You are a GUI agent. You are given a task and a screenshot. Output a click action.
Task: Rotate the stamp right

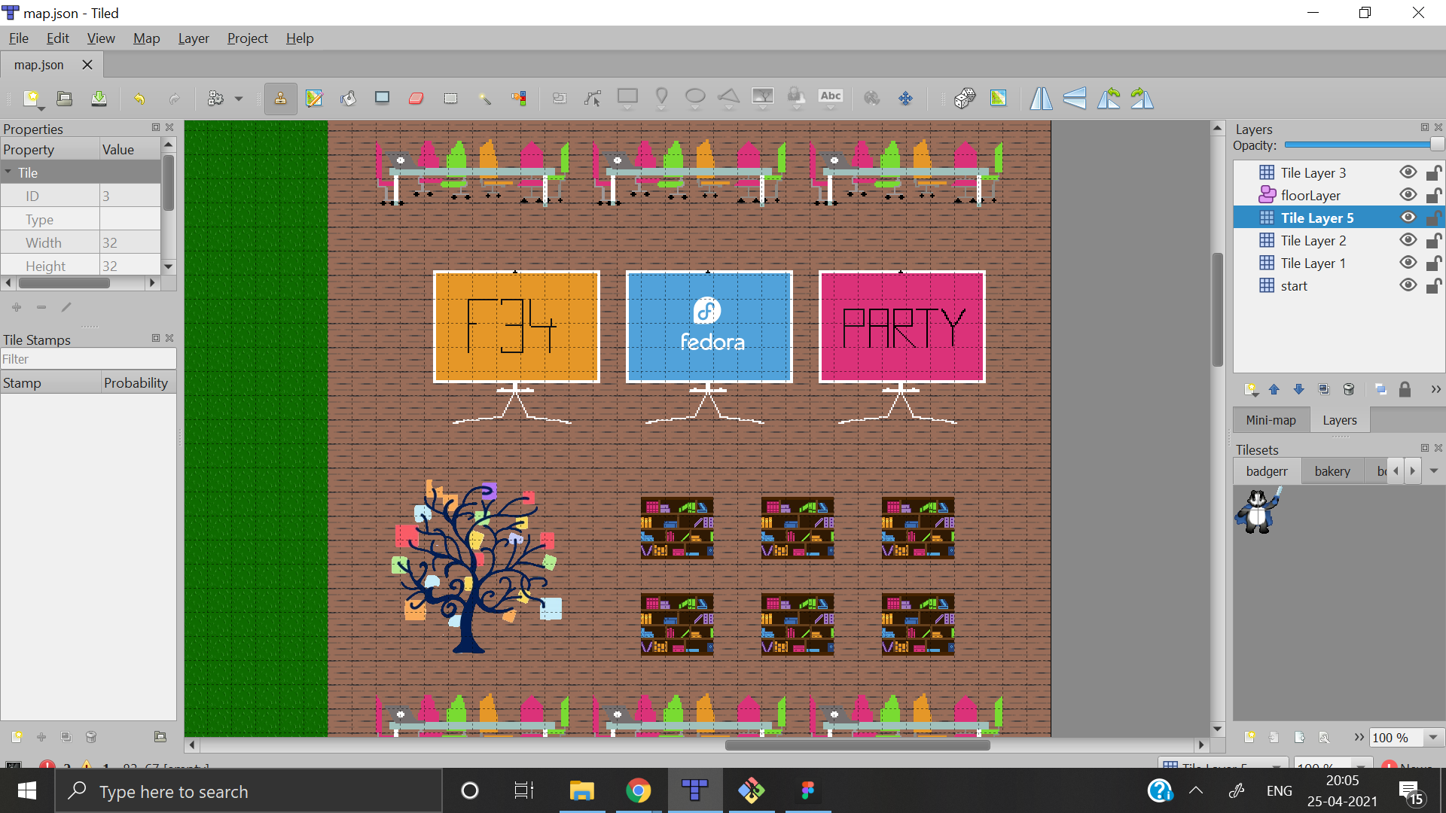pos(1142,99)
